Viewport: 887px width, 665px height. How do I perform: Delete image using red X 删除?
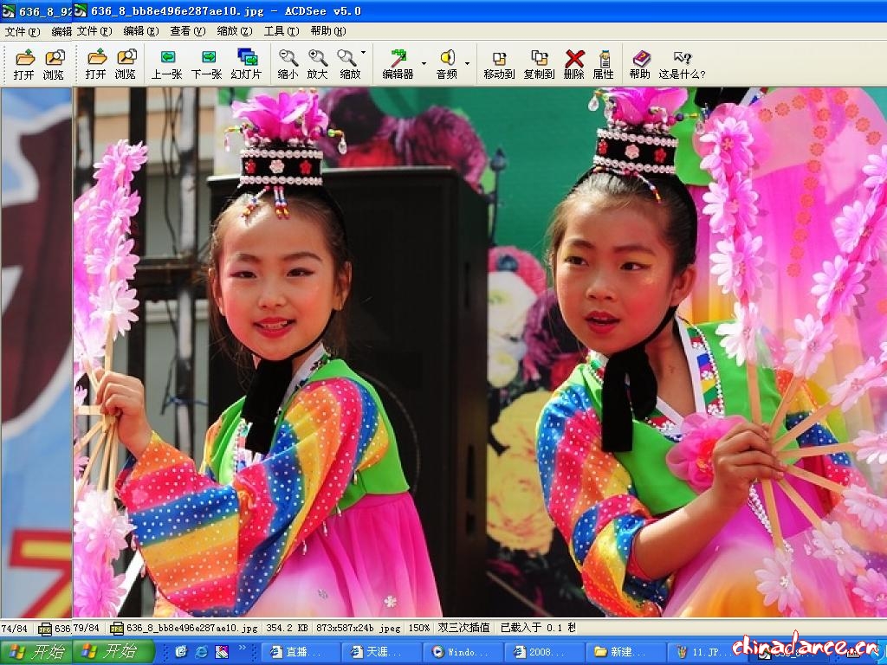(x=574, y=64)
